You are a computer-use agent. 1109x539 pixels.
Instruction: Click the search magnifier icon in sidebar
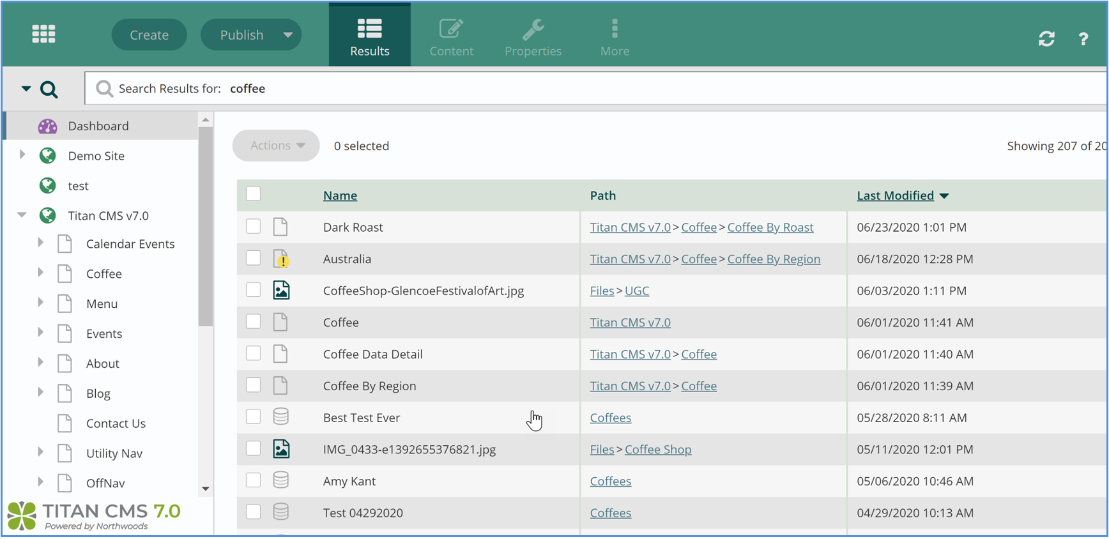point(49,89)
